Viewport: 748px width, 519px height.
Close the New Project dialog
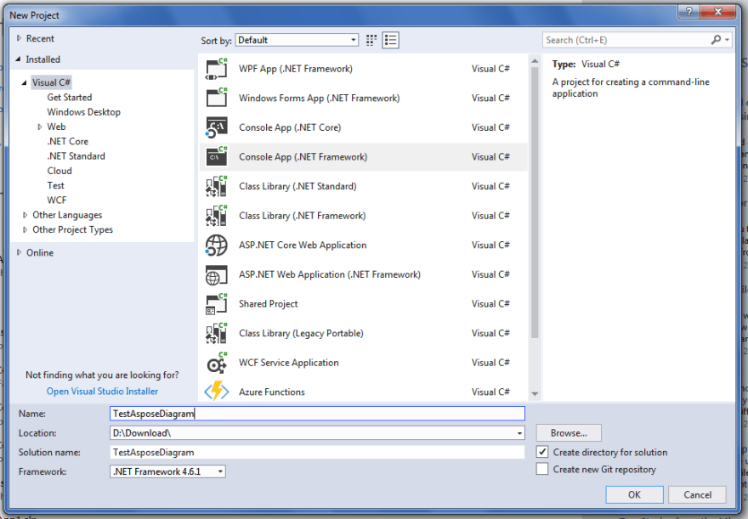[x=718, y=12]
